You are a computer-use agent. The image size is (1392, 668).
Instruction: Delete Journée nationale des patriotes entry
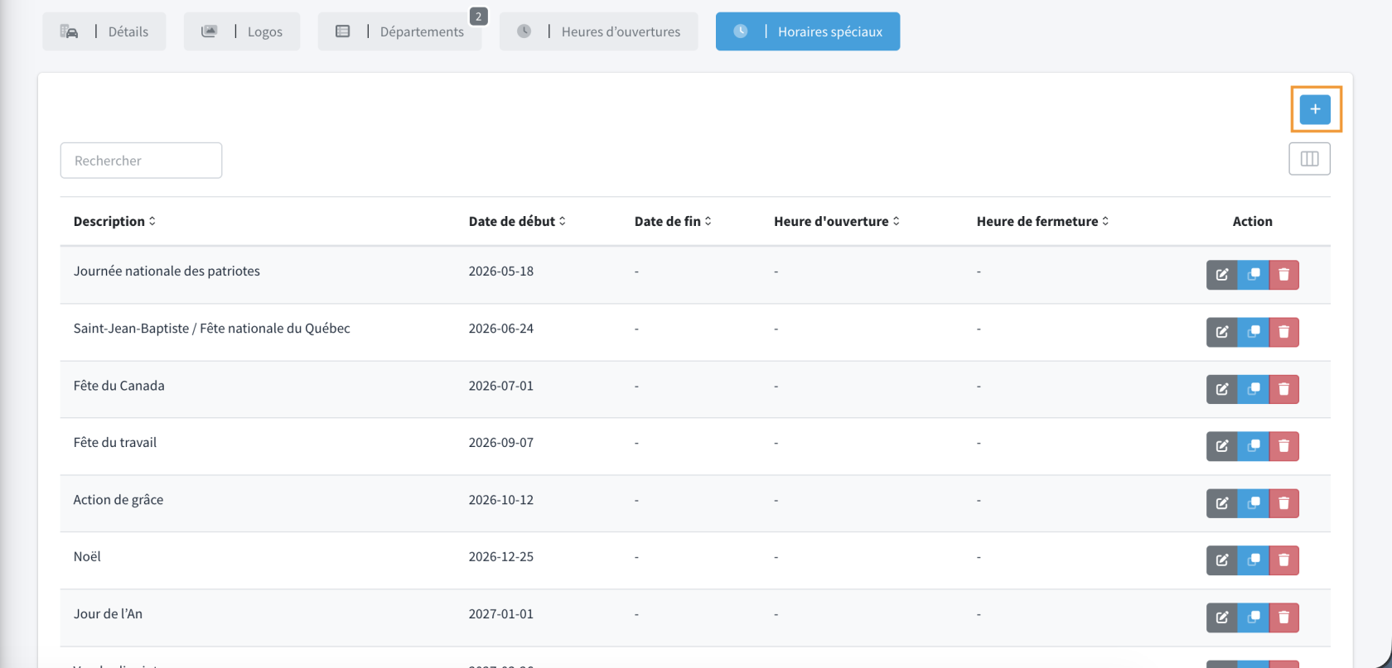click(x=1283, y=275)
